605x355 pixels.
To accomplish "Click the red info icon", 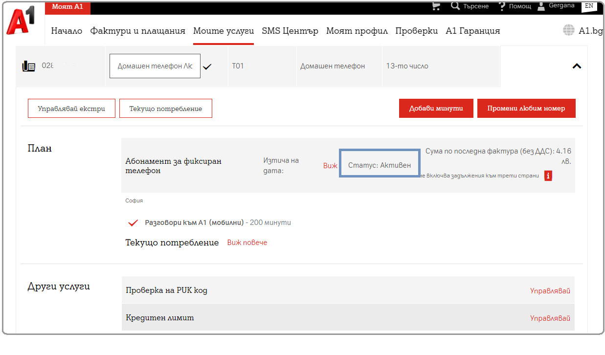I will 548,176.
